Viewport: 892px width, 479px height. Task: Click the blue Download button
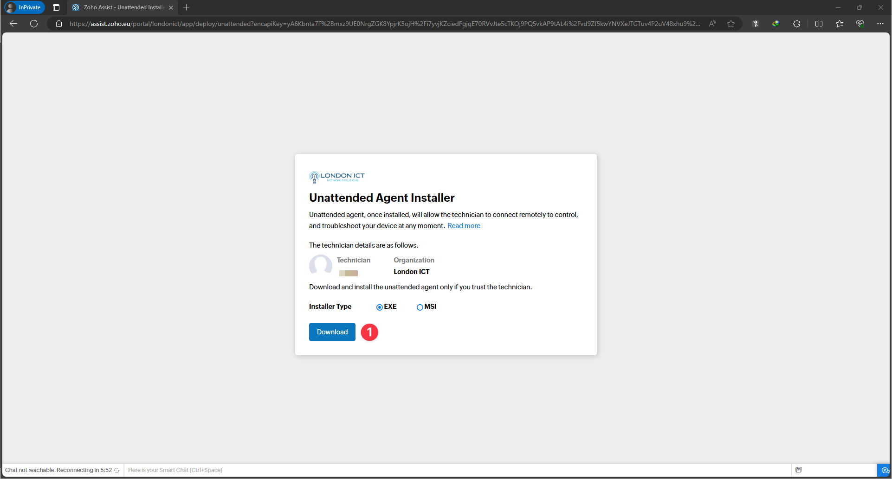(x=332, y=332)
